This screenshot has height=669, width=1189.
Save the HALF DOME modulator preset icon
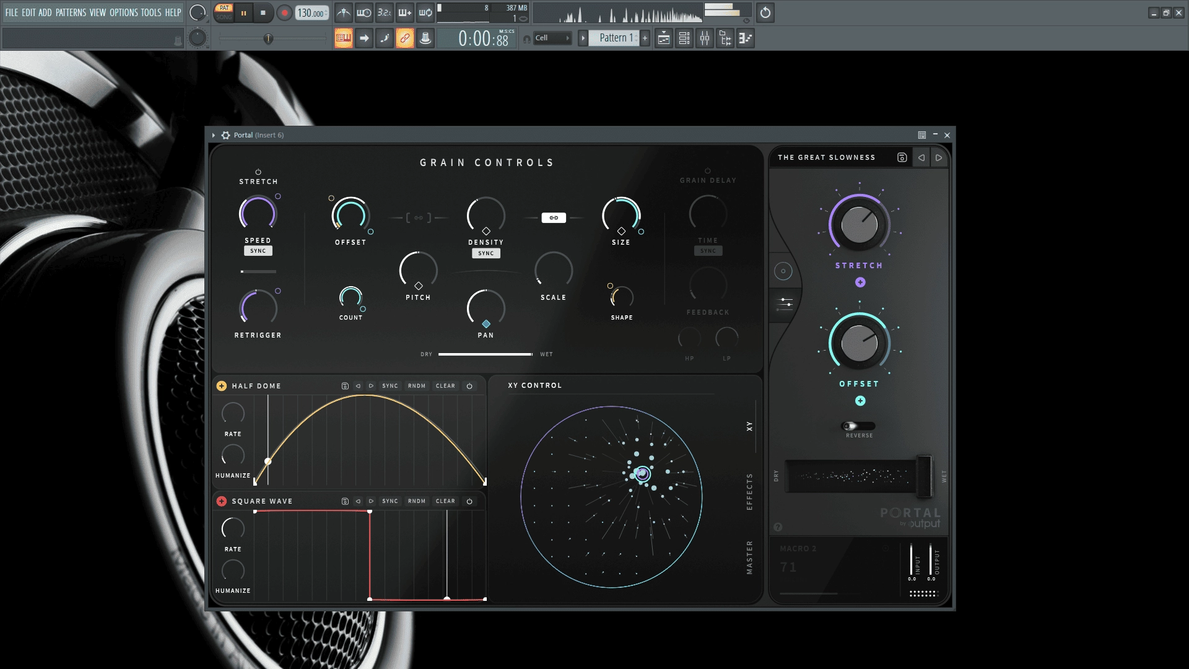pyautogui.click(x=345, y=386)
